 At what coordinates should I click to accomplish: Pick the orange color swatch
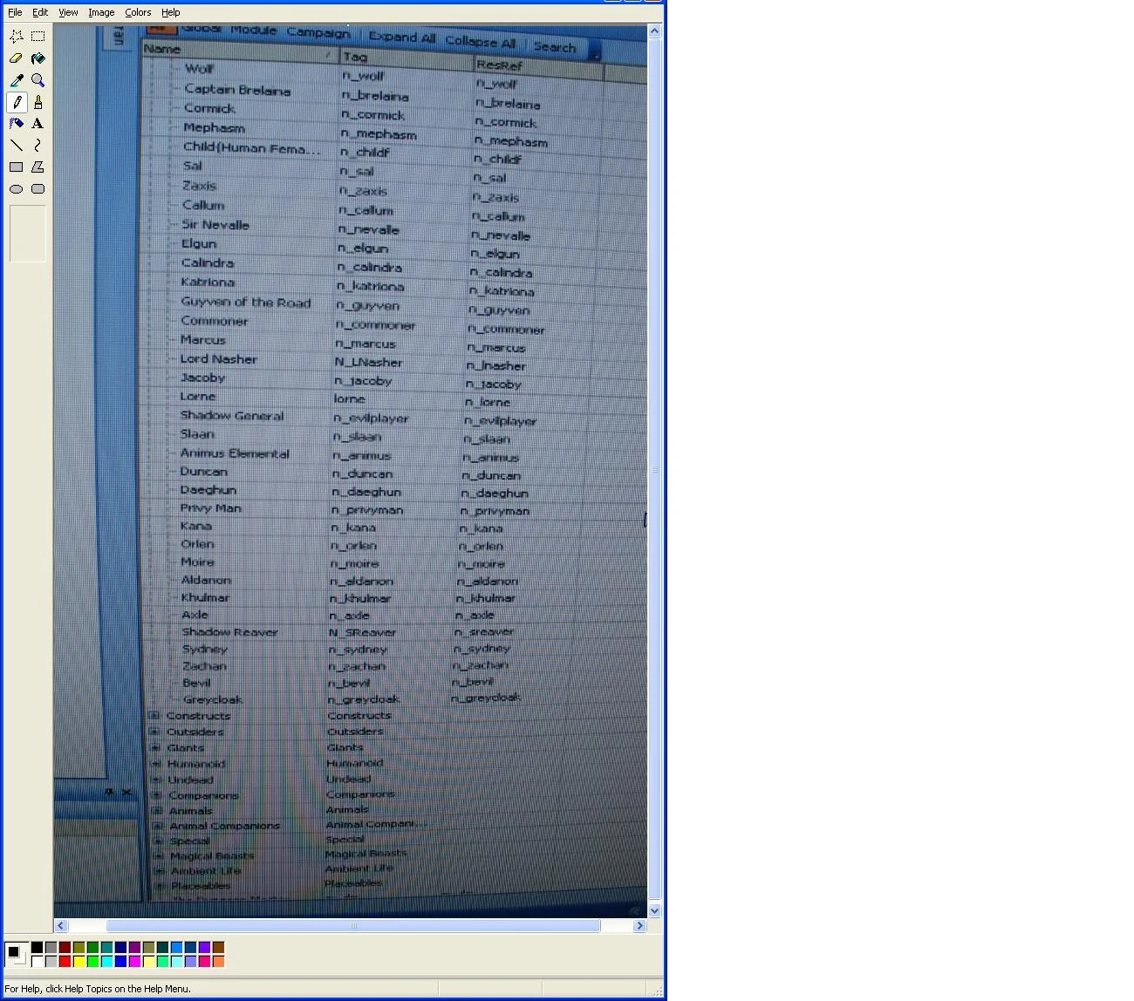[218, 962]
